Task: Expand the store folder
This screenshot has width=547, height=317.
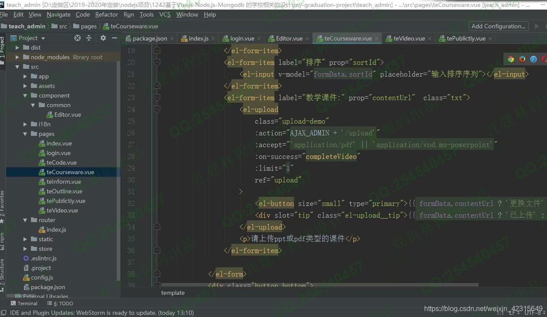Action: coord(25,249)
